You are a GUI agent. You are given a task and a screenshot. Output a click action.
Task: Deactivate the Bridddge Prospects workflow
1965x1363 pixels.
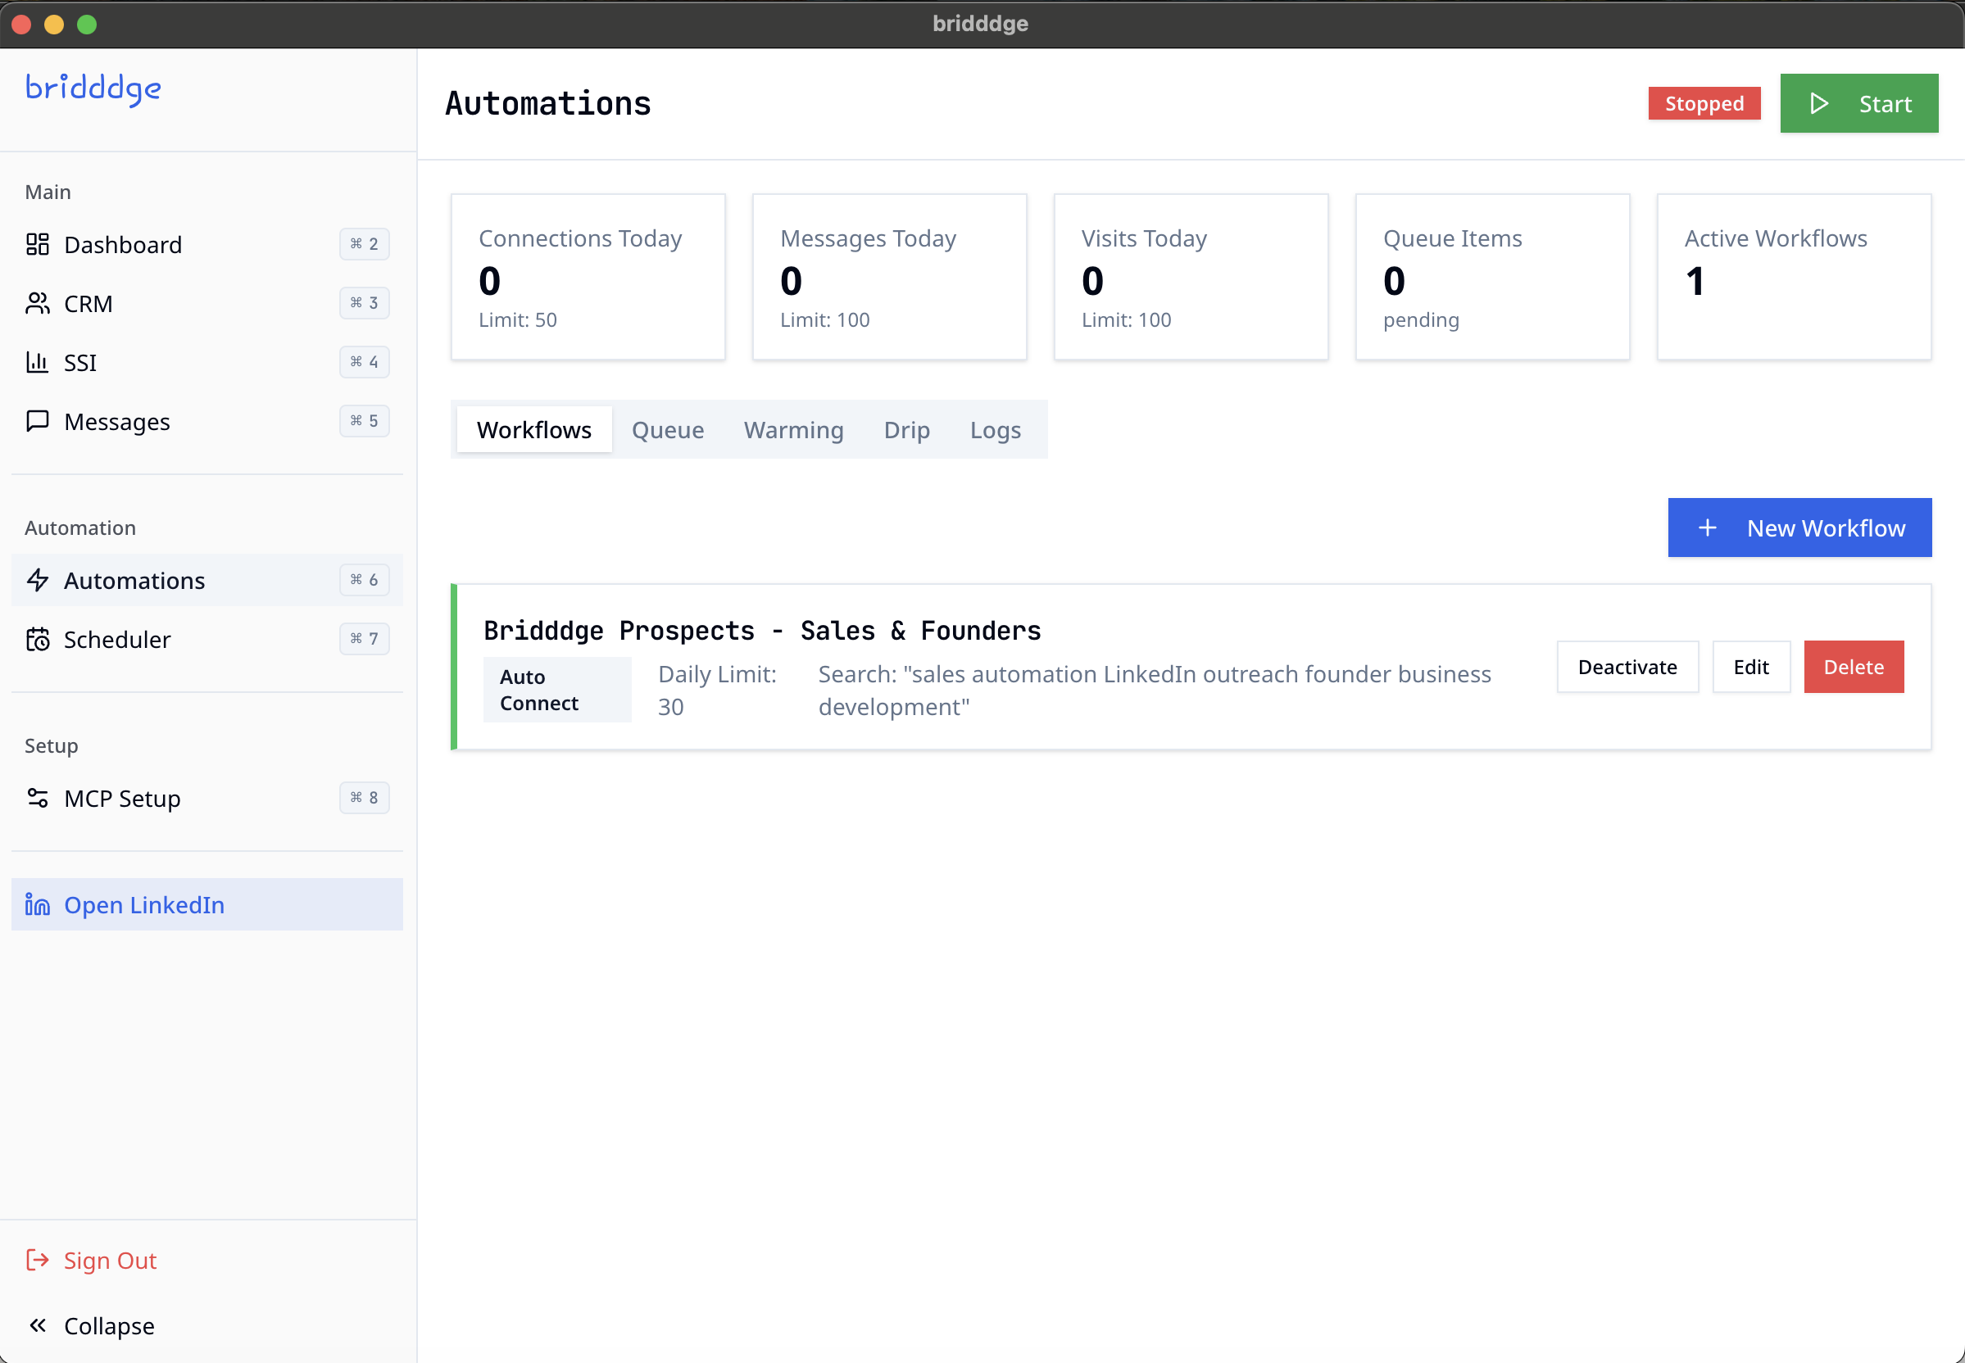pyautogui.click(x=1627, y=667)
